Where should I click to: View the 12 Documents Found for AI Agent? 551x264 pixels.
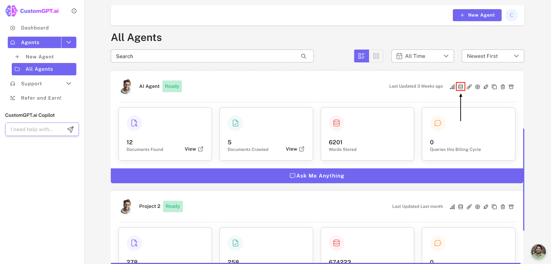pos(194,149)
